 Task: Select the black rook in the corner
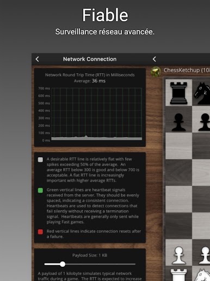178,93
